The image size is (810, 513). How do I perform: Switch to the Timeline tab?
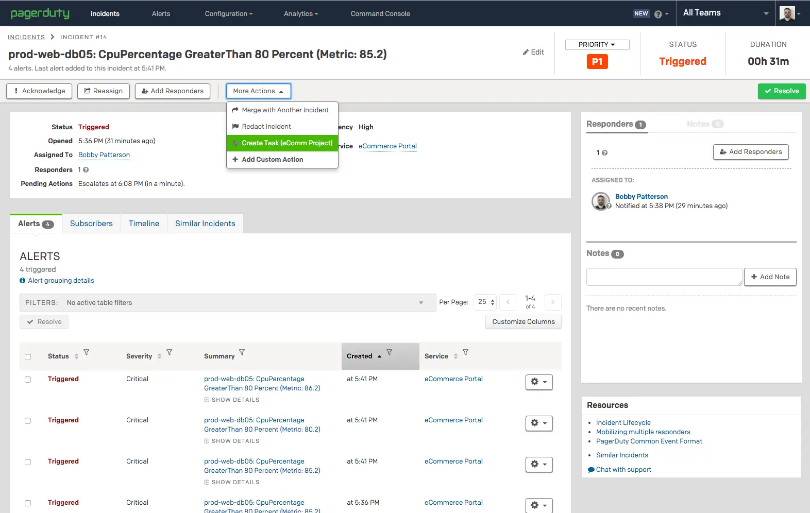(144, 224)
